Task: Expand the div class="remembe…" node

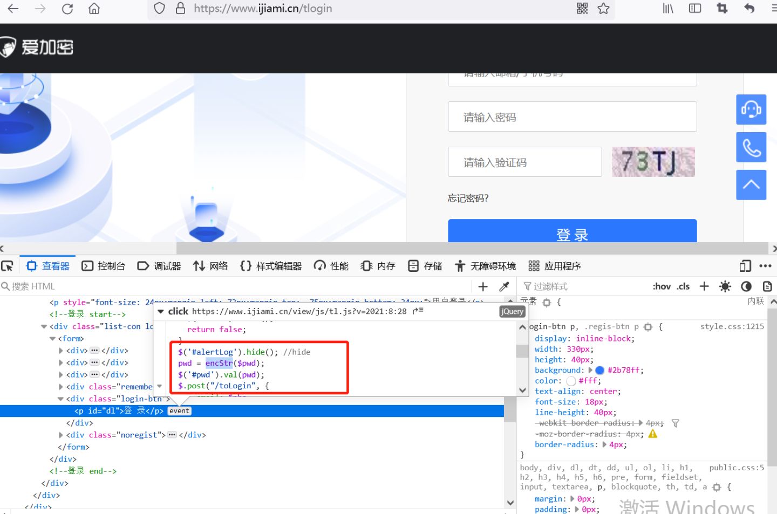Action: (60, 387)
